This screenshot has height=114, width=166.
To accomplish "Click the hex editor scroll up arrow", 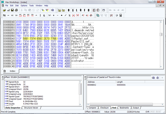I will 161,22.
